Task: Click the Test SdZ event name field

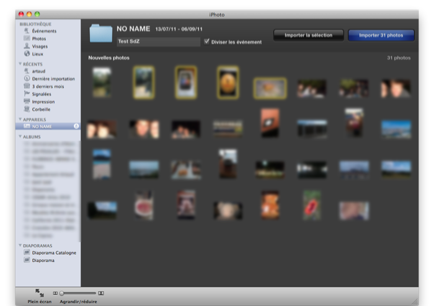Action: tap(158, 42)
